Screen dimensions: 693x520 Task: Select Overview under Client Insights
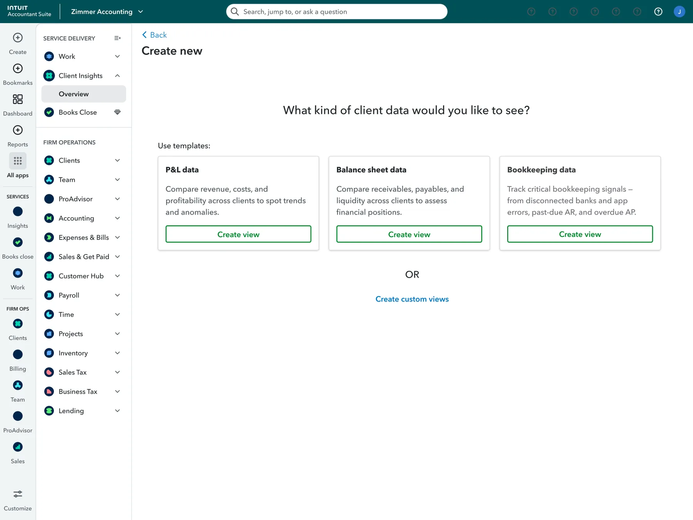(x=84, y=94)
